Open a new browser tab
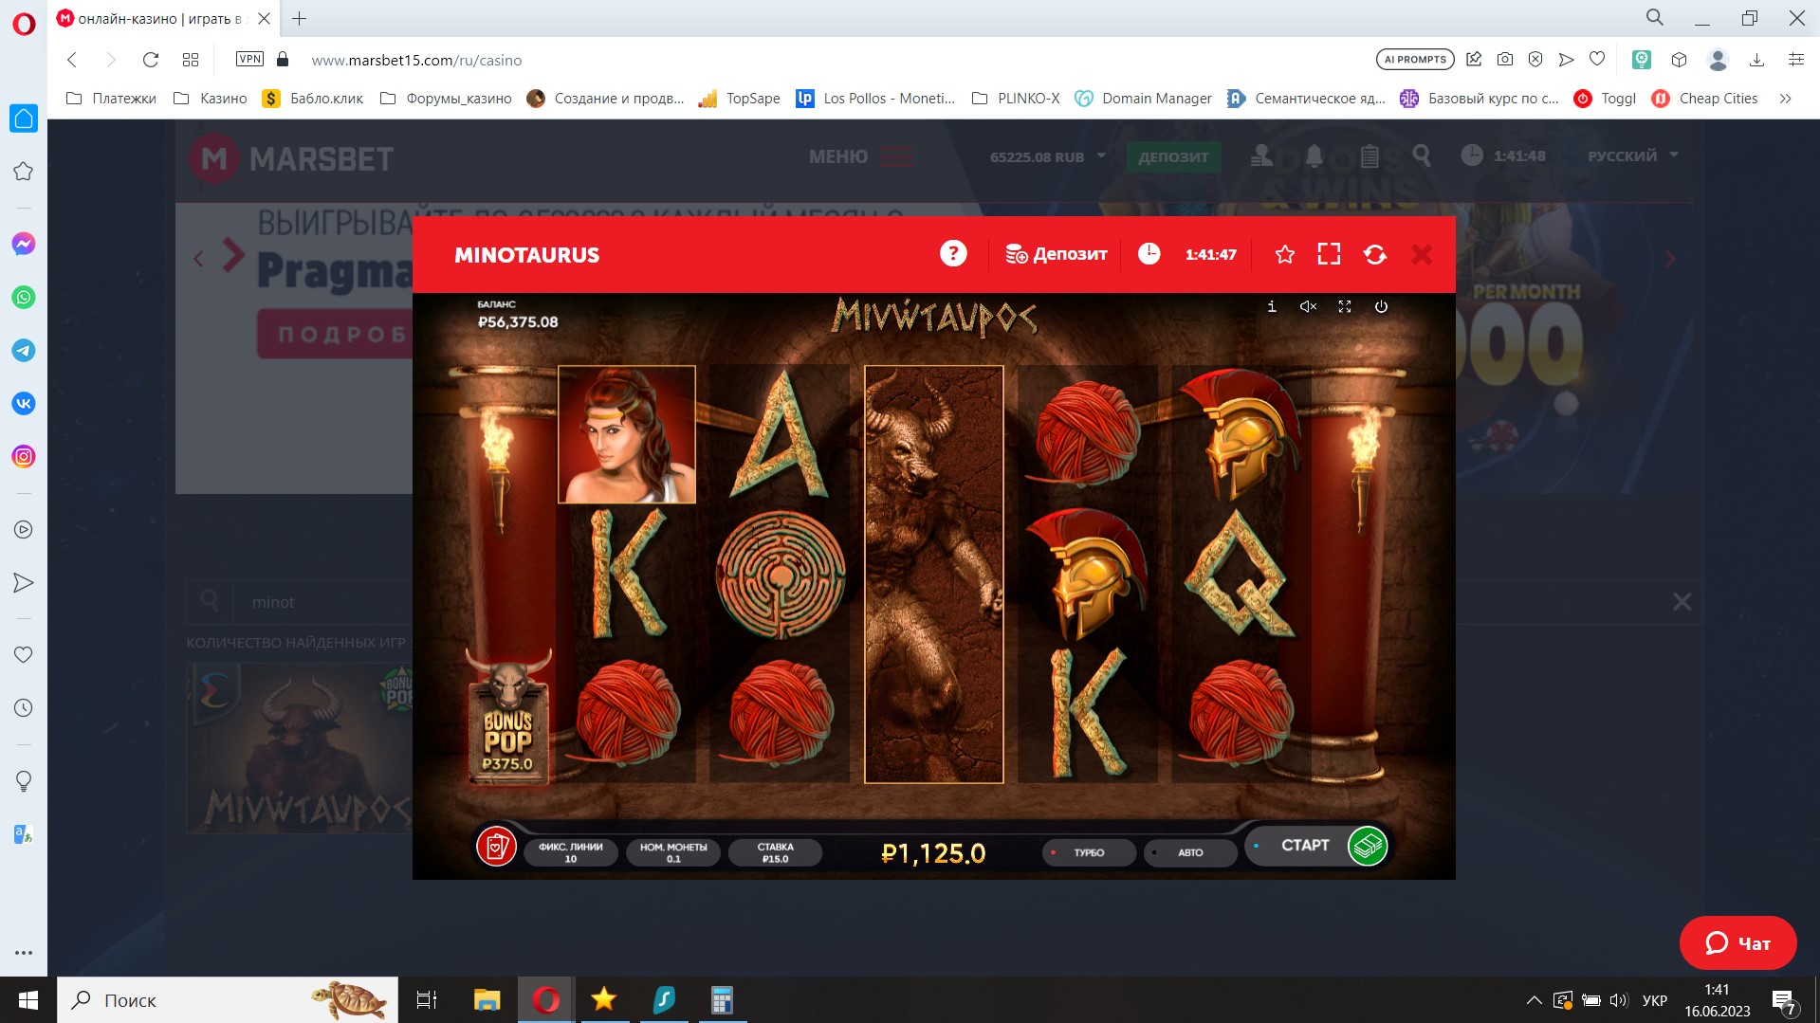1820x1023 pixels. point(300,18)
